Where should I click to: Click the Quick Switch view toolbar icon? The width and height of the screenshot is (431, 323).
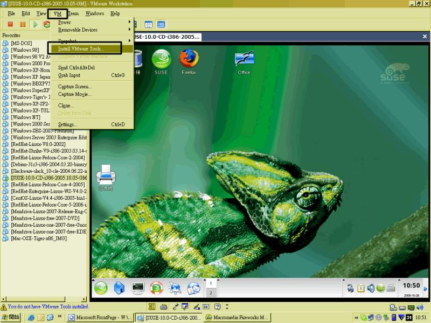coord(149,24)
